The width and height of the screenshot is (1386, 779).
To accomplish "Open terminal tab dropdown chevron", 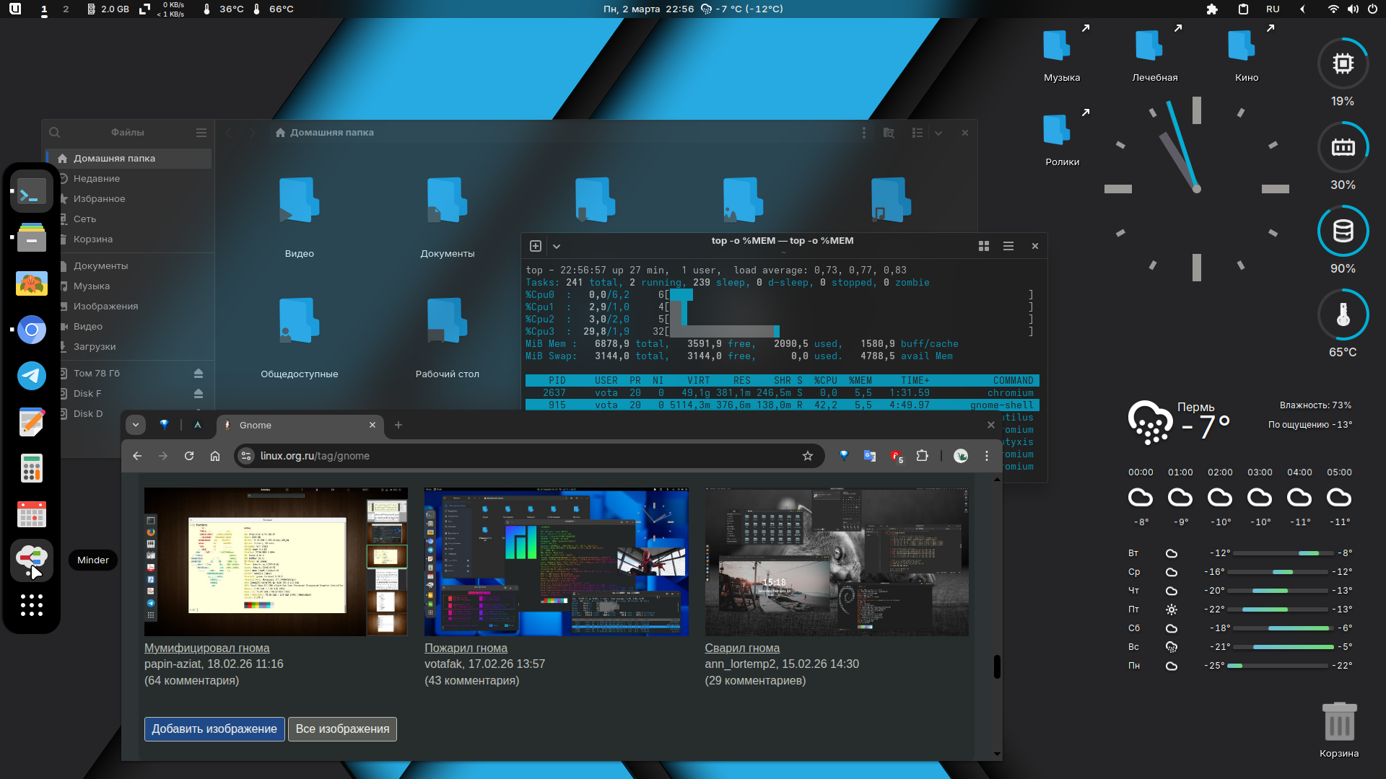I will pyautogui.click(x=557, y=246).
